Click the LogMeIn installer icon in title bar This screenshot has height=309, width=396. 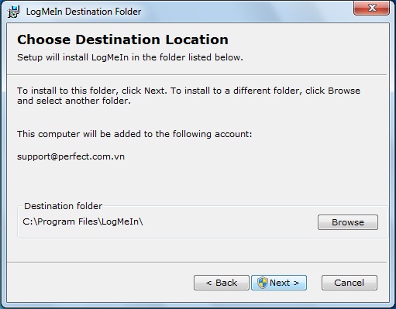(13, 12)
